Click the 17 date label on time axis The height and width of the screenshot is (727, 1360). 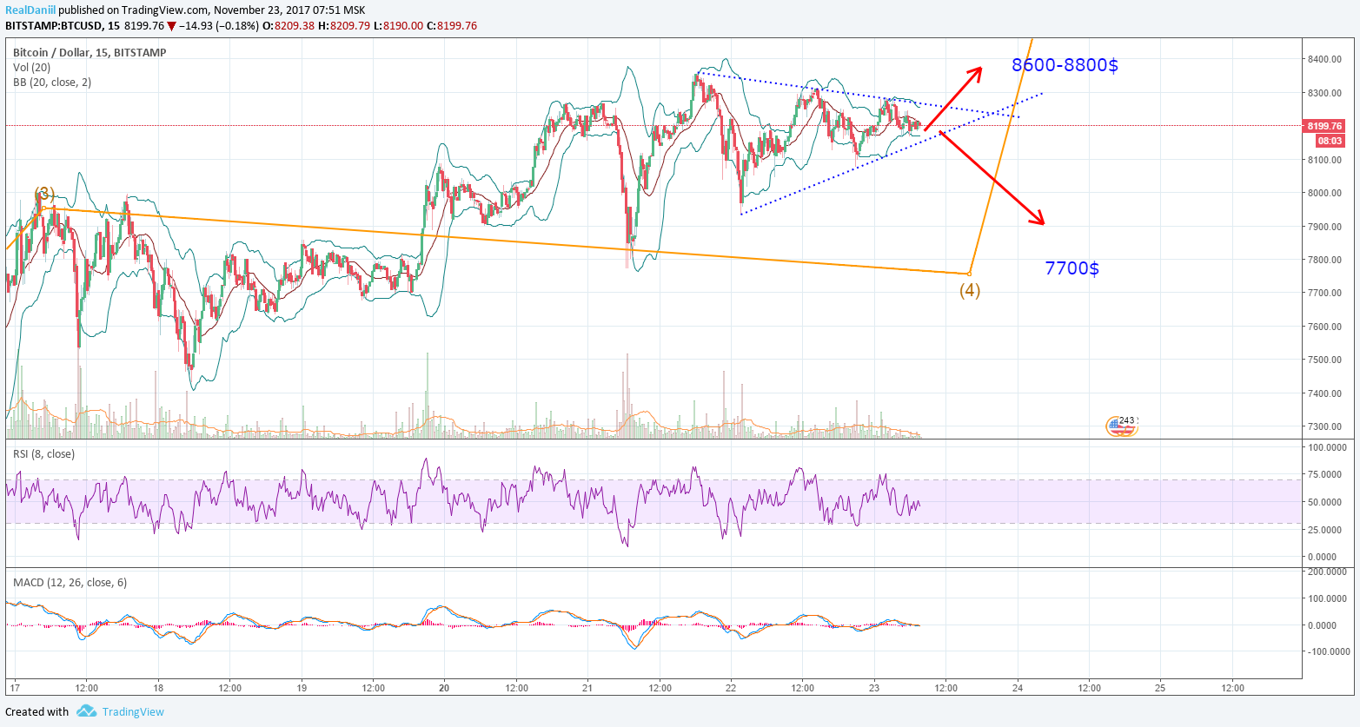tap(15, 689)
